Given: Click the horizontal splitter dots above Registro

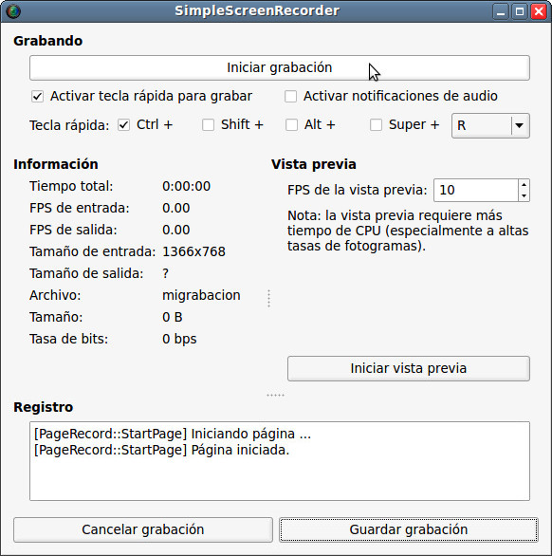Looking at the screenshot, I should click(x=275, y=395).
